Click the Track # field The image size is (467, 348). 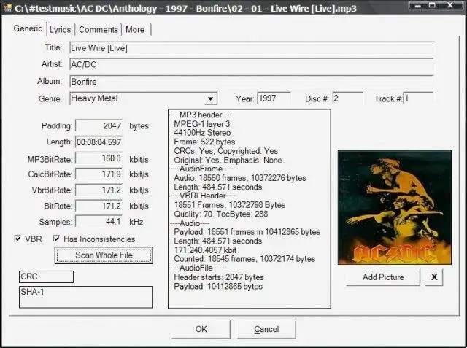pos(418,98)
